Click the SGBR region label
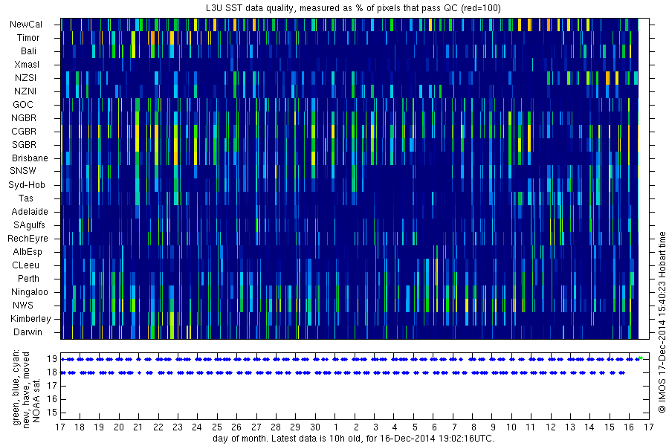Screen dimensions: 669x446 coord(24,145)
